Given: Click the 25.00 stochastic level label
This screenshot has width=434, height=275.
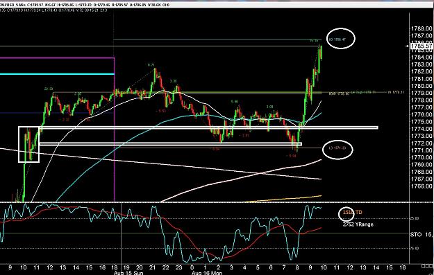Looking at the screenshot, I should point(414,218).
